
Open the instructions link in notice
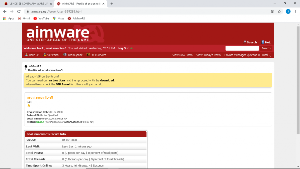(57, 80)
